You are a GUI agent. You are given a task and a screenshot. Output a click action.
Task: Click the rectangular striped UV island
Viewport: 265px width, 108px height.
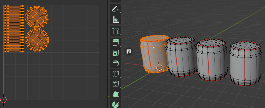click(14, 29)
